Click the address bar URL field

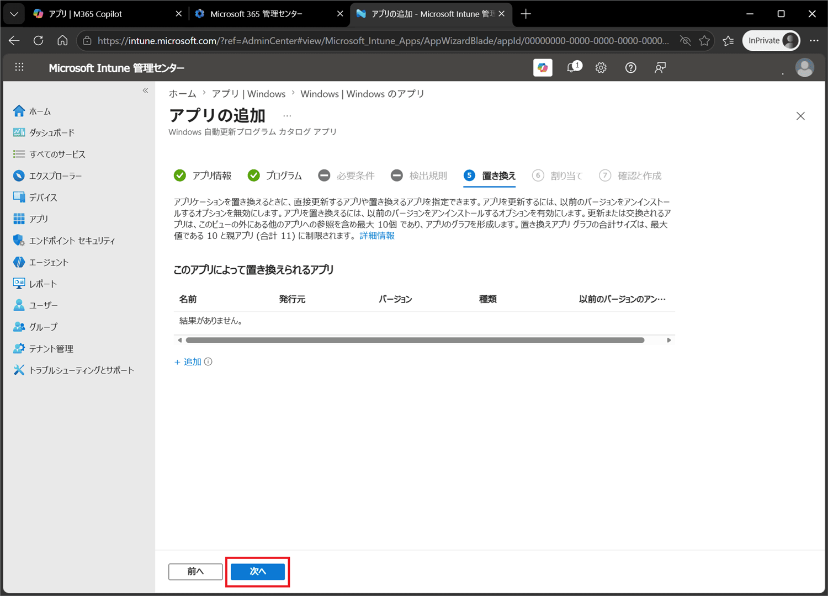383,41
